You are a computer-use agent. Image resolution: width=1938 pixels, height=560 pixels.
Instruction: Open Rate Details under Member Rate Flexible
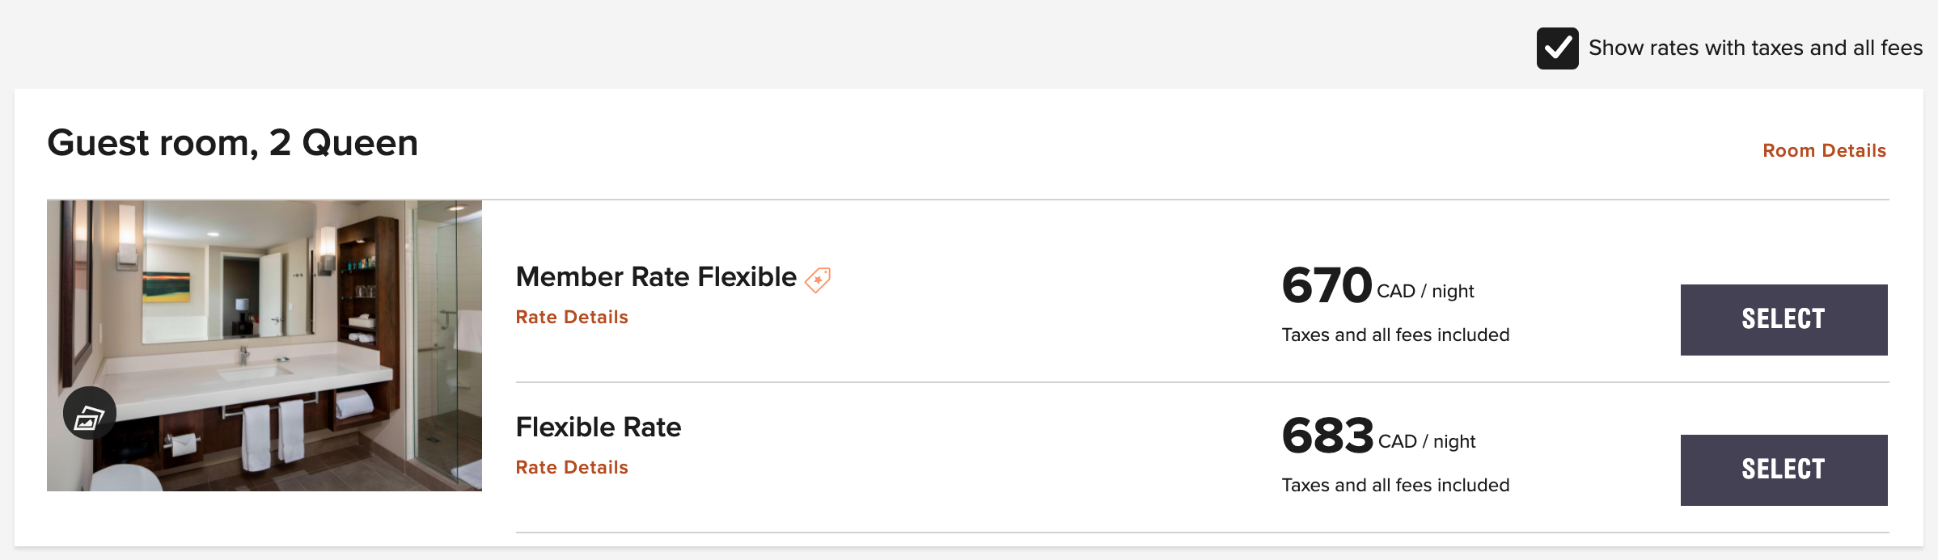(x=572, y=317)
